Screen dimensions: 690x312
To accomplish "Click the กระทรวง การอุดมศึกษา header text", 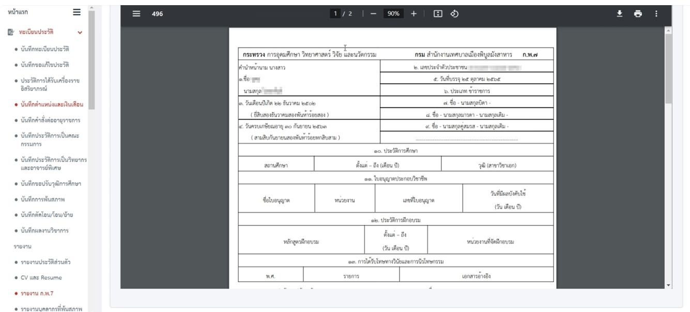I will (x=310, y=54).
